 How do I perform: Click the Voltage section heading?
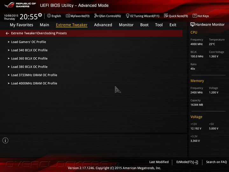click(196, 117)
